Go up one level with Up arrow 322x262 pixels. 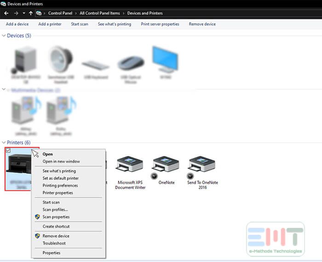[x=31, y=13]
